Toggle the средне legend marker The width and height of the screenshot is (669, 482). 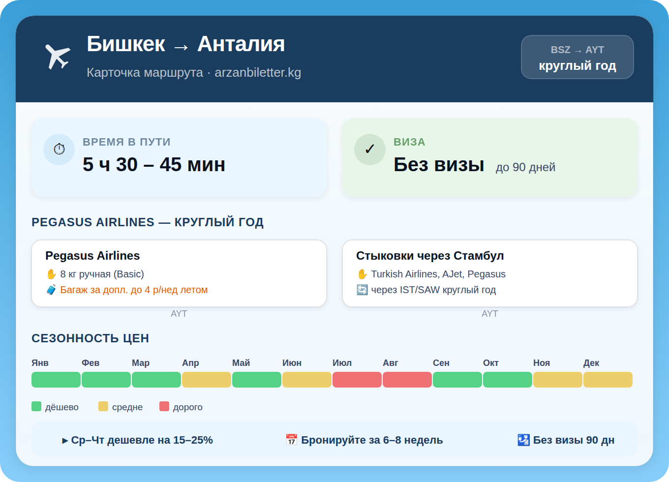pyautogui.click(x=104, y=406)
